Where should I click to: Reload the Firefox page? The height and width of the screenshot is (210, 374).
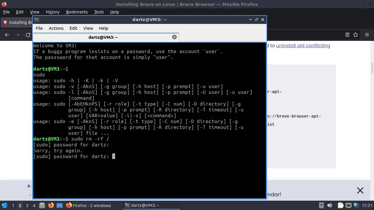pos(28,35)
